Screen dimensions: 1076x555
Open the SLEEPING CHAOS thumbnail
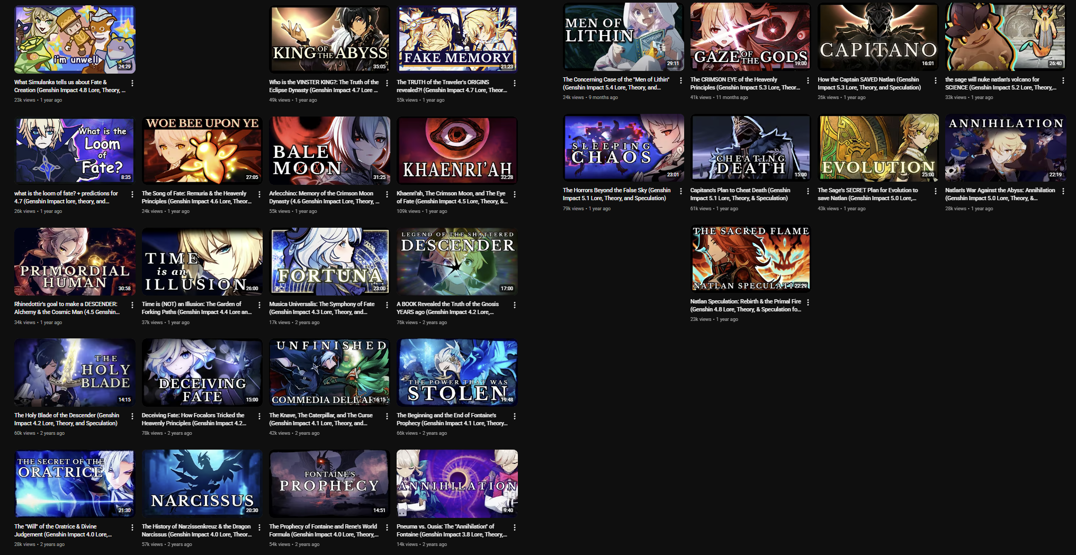point(623,148)
